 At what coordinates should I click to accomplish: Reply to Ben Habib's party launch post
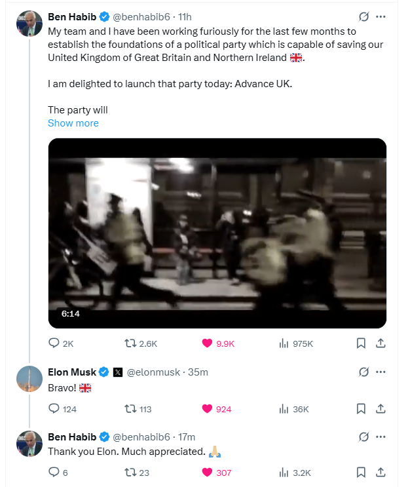point(54,343)
